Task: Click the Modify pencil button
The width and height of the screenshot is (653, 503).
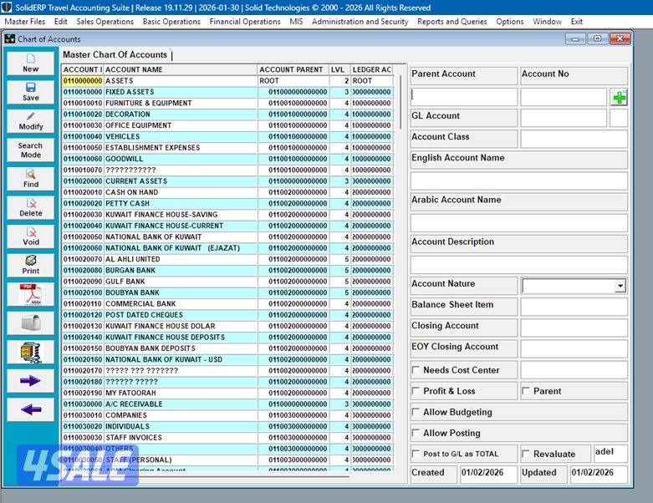Action: click(x=30, y=121)
